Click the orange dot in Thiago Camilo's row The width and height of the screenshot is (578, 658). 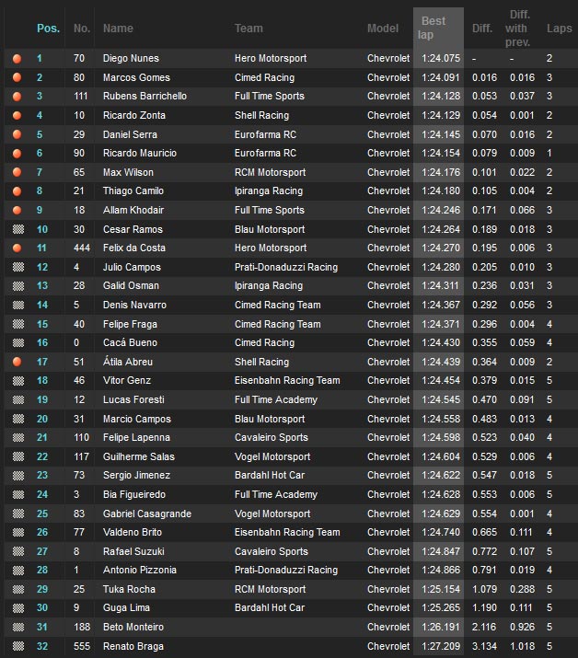click(x=17, y=190)
